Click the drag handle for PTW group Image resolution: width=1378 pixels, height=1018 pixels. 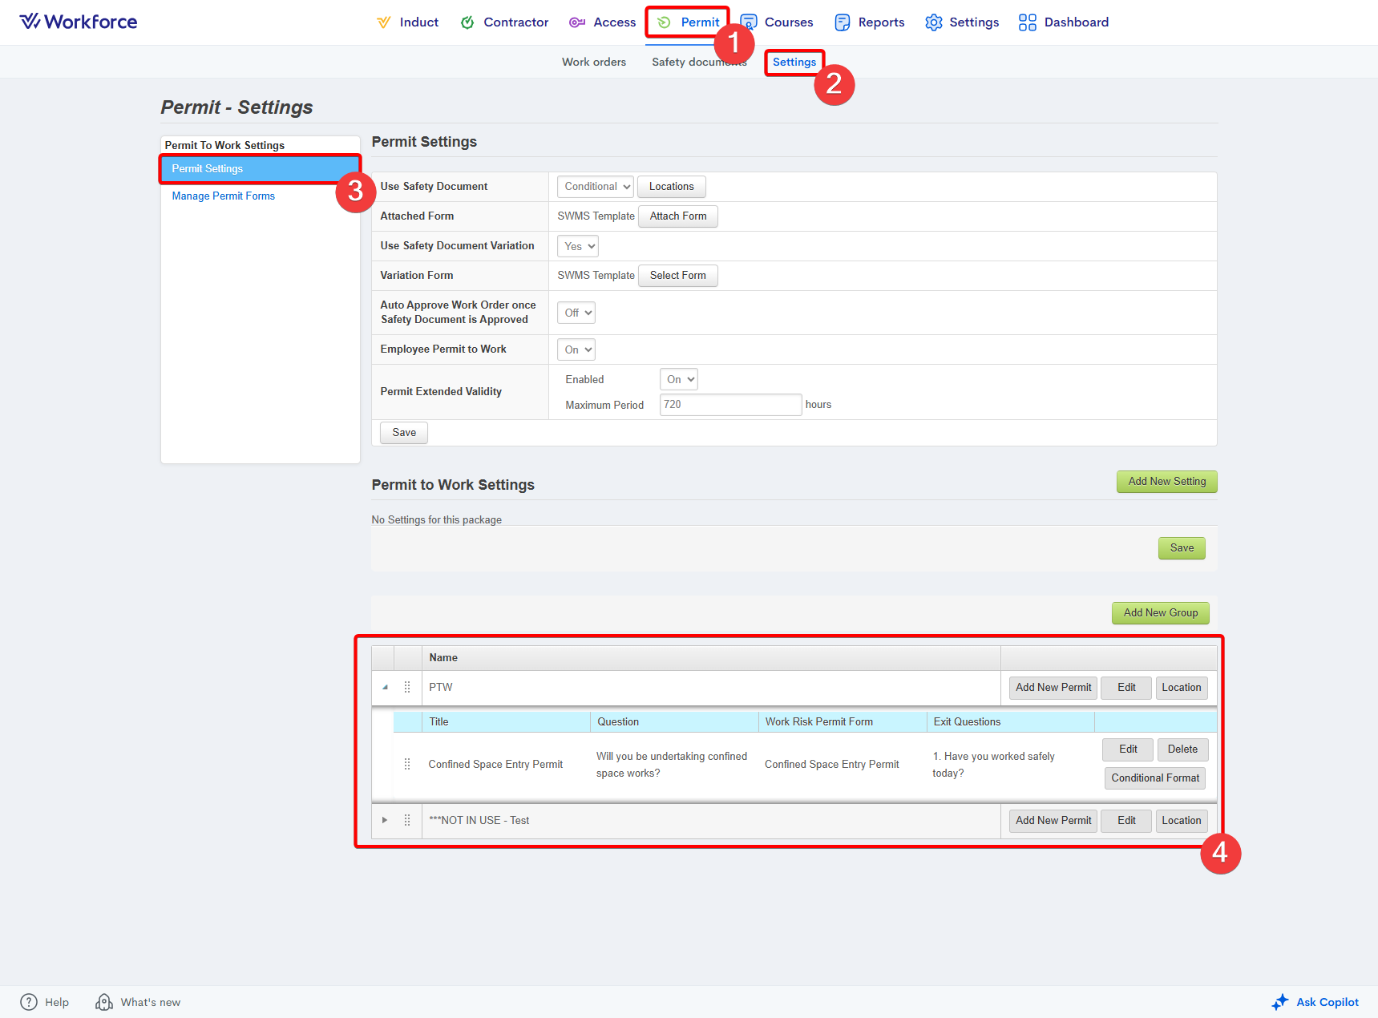[x=407, y=687]
